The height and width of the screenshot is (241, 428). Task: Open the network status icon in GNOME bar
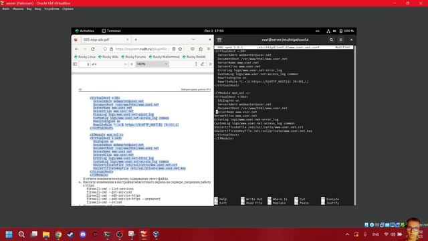pyautogui.click(x=328, y=31)
